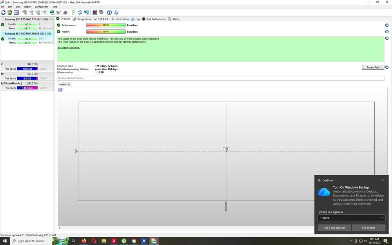The height and width of the screenshot is (245, 392).
Task: Switch to the S.M.A.R.T. tab
Action: click(101, 19)
